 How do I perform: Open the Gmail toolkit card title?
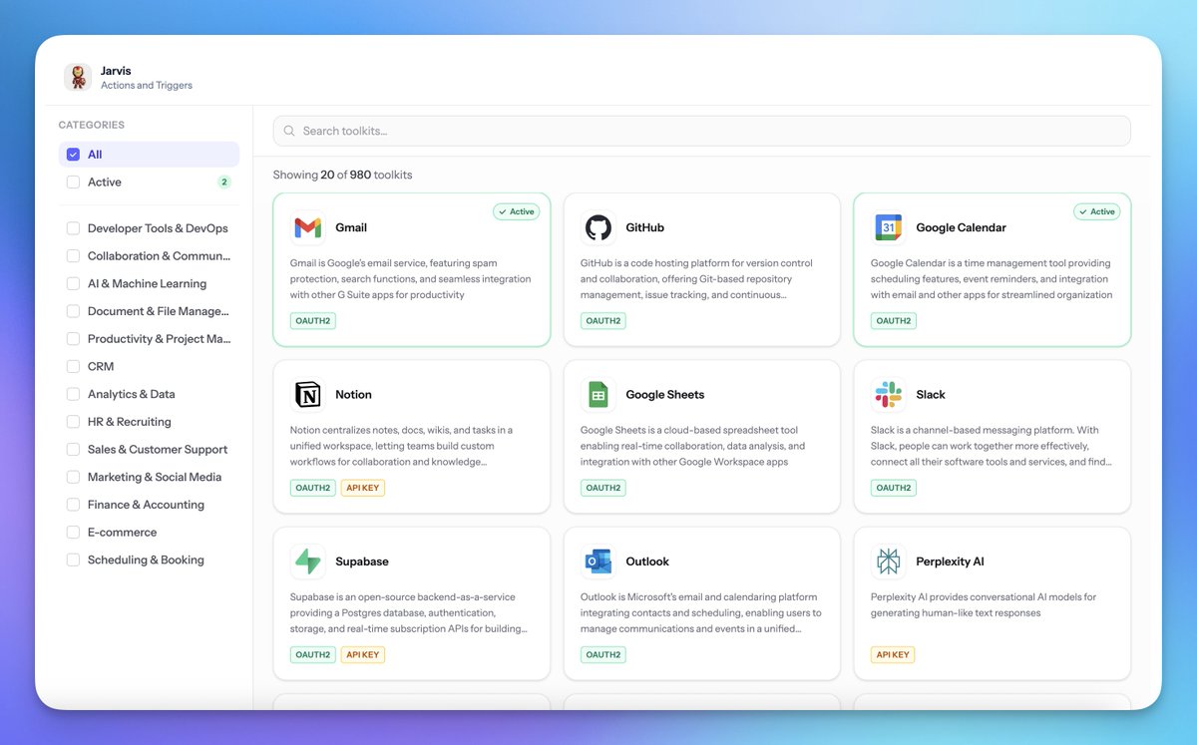[351, 228]
